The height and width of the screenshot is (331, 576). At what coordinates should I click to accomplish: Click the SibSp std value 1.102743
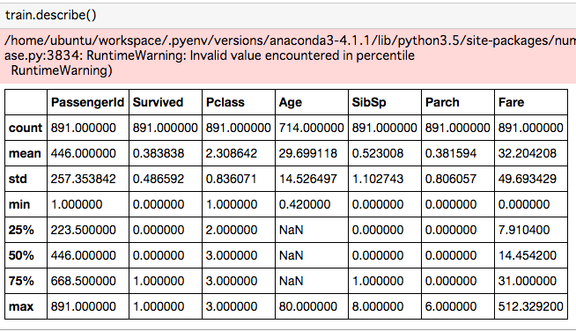point(378,179)
